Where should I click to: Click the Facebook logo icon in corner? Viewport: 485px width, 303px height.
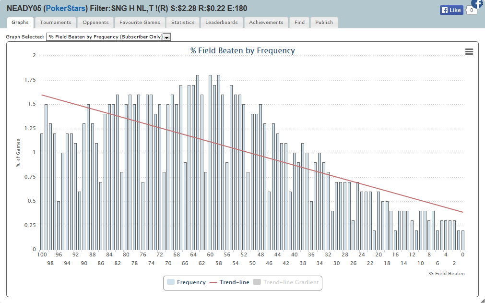pyautogui.click(x=478, y=3)
